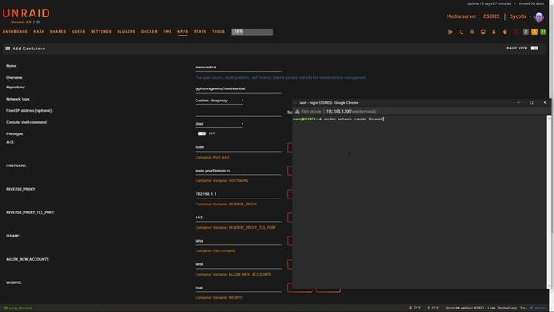Toggle the BASIC VIEW switch
554x312 pixels.
(534, 49)
